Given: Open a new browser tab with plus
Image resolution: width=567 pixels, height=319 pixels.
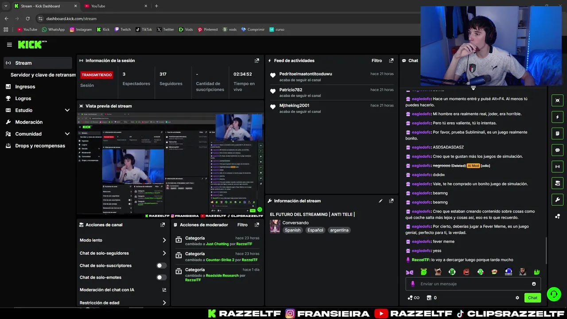Looking at the screenshot, I should point(156,6).
